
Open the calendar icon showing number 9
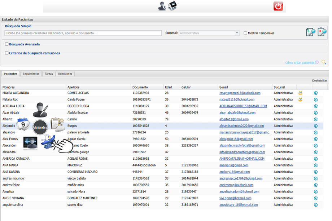tap(23, 124)
